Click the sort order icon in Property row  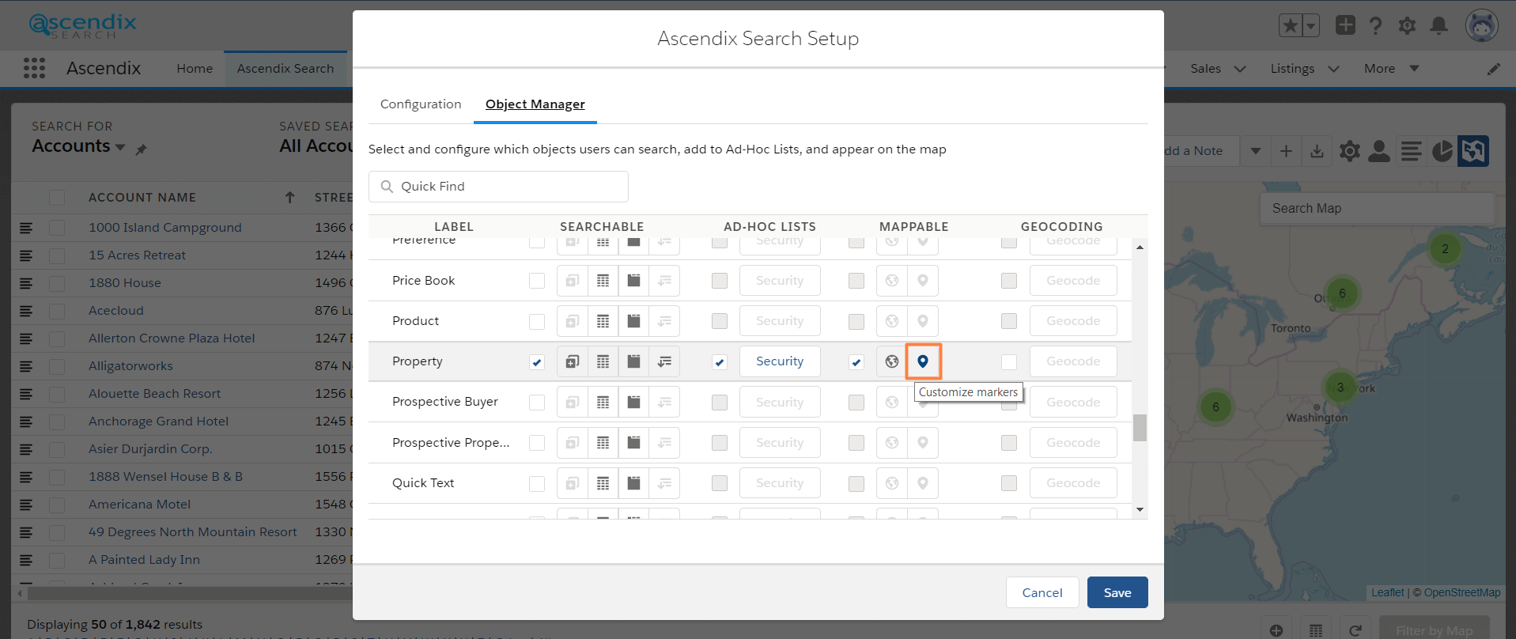coord(665,361)
